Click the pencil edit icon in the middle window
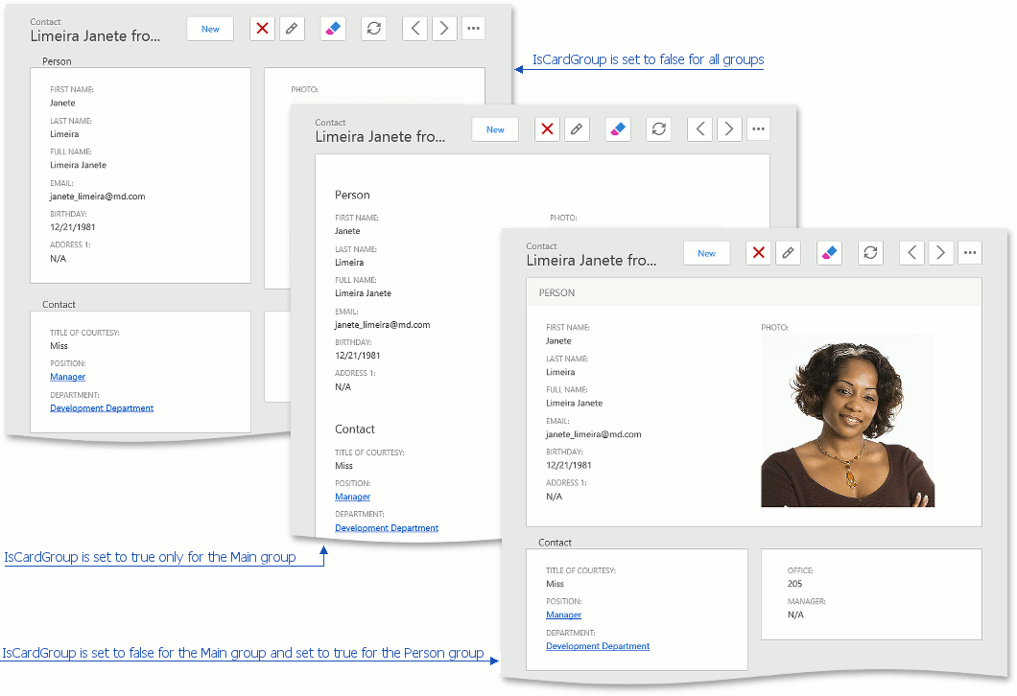Screen dimensions: 1017x696 coord(576,129)
